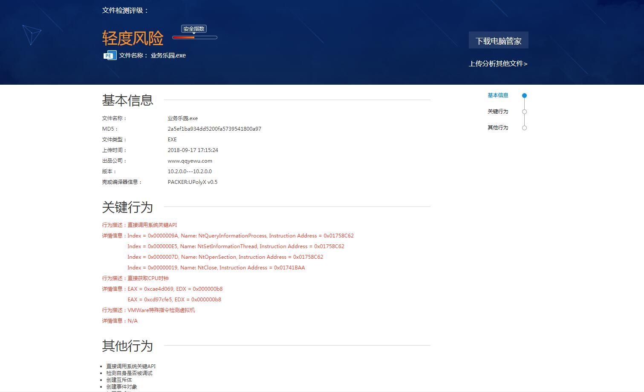Image resolution: width=644 pixels, height=392 pixels.
Task: Click the NtQueryInformationProcess detail line
Action: click(240, 236)
